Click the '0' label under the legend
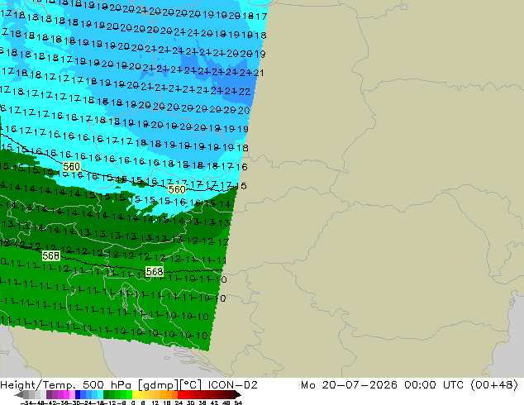 point(133,403)
